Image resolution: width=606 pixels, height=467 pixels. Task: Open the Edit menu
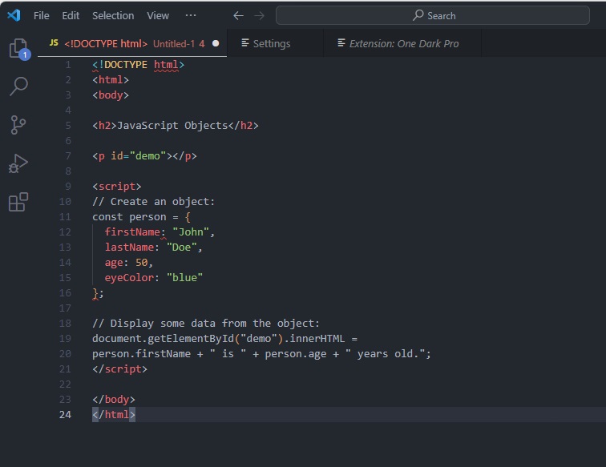tap(71, 16)
